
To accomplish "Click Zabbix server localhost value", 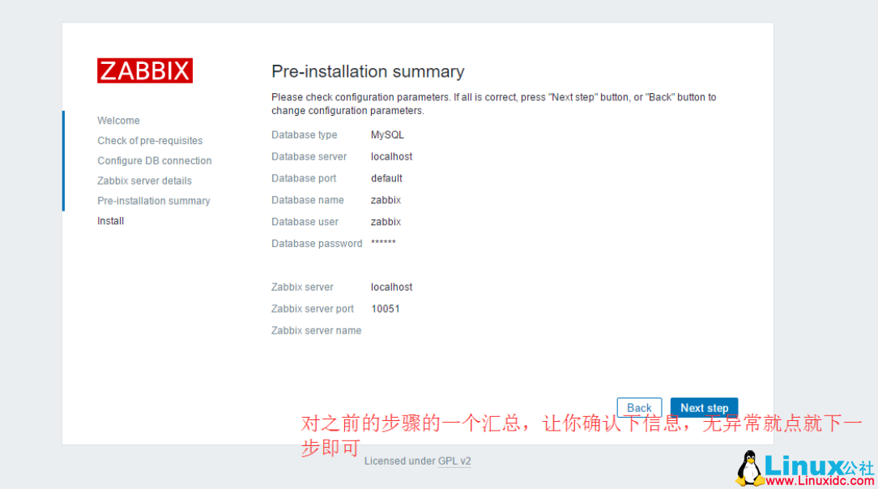I will [x=391, y=287].
